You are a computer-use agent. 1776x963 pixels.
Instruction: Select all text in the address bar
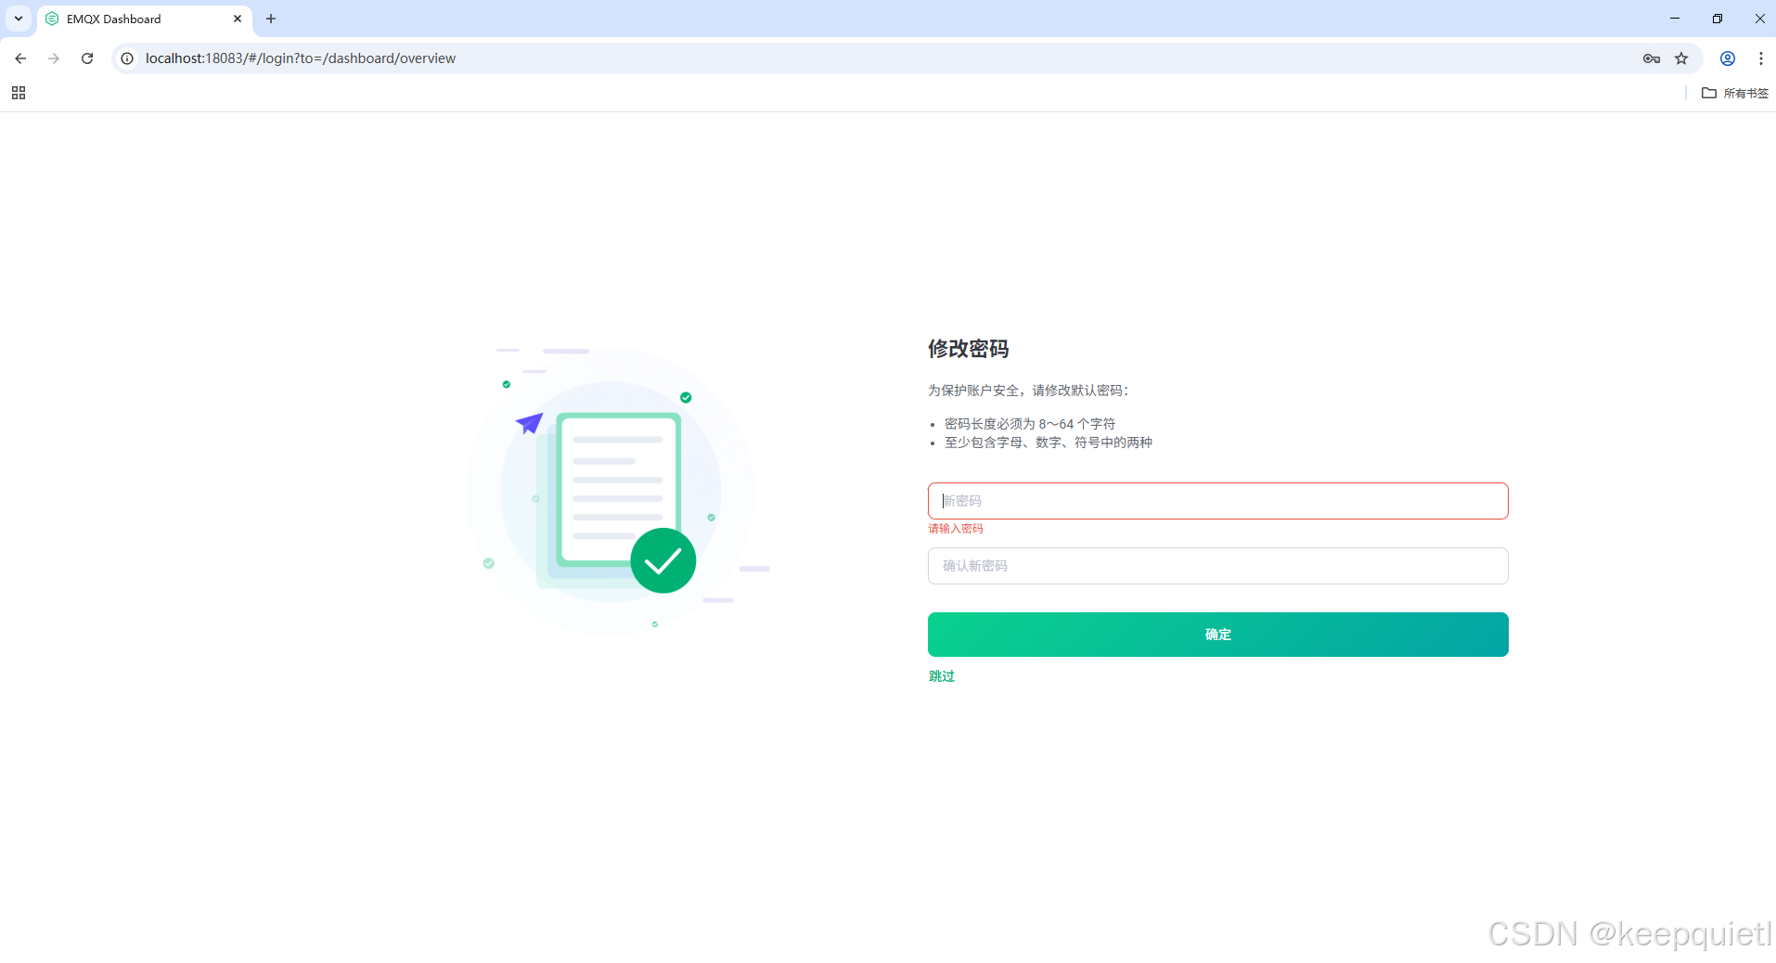click(x=299, y=58)
